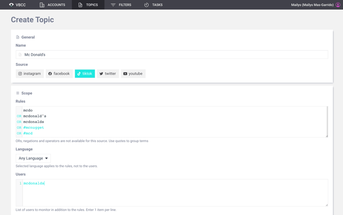This screenshot has width=343, height=215.
Task: Click the #mcd hashtag rule
Action: tap(28, 133)
